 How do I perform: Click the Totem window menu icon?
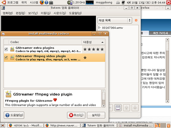[3, 8]
